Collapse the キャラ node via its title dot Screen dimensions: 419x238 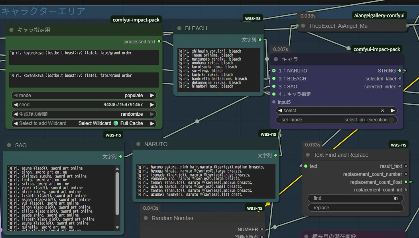point(276,59)
